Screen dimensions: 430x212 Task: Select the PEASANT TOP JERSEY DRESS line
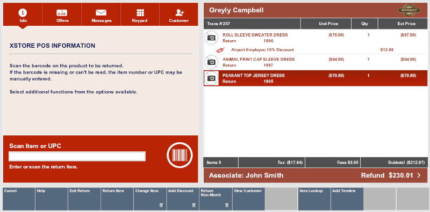(x=316, y=78)
